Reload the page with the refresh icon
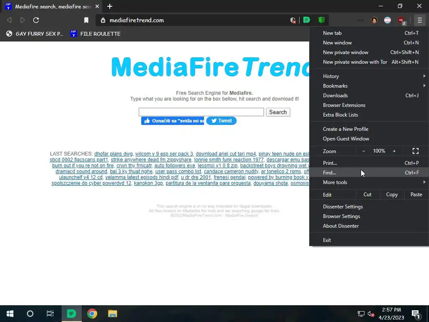This screenshot has width=429, height=322. (36, 20)
